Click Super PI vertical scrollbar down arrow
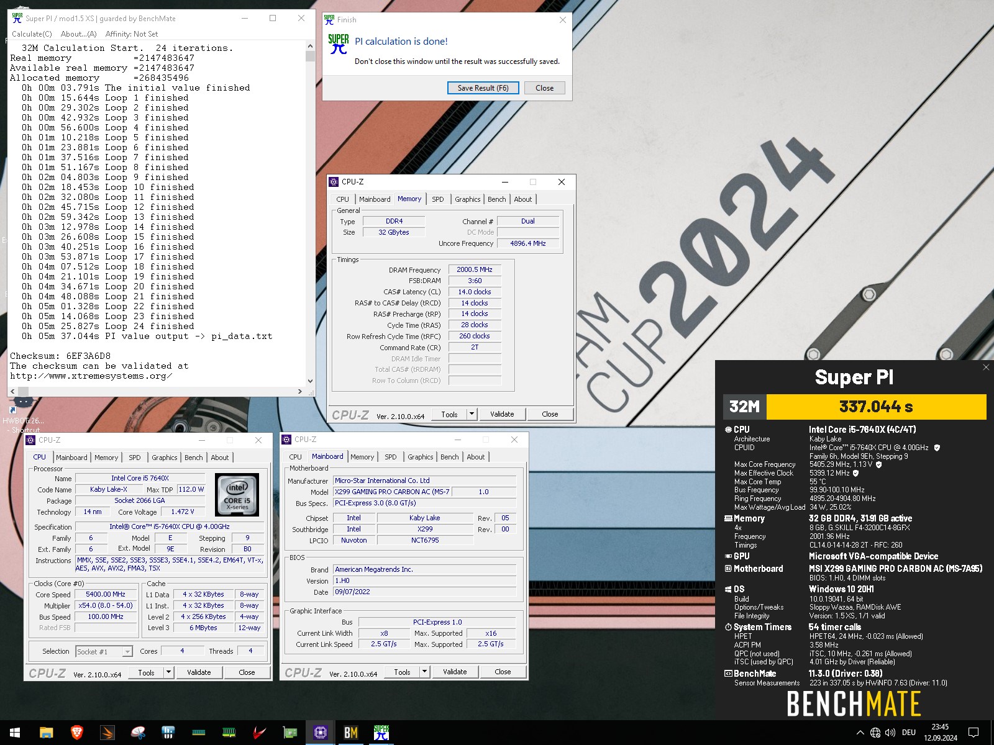 (310, 381)
